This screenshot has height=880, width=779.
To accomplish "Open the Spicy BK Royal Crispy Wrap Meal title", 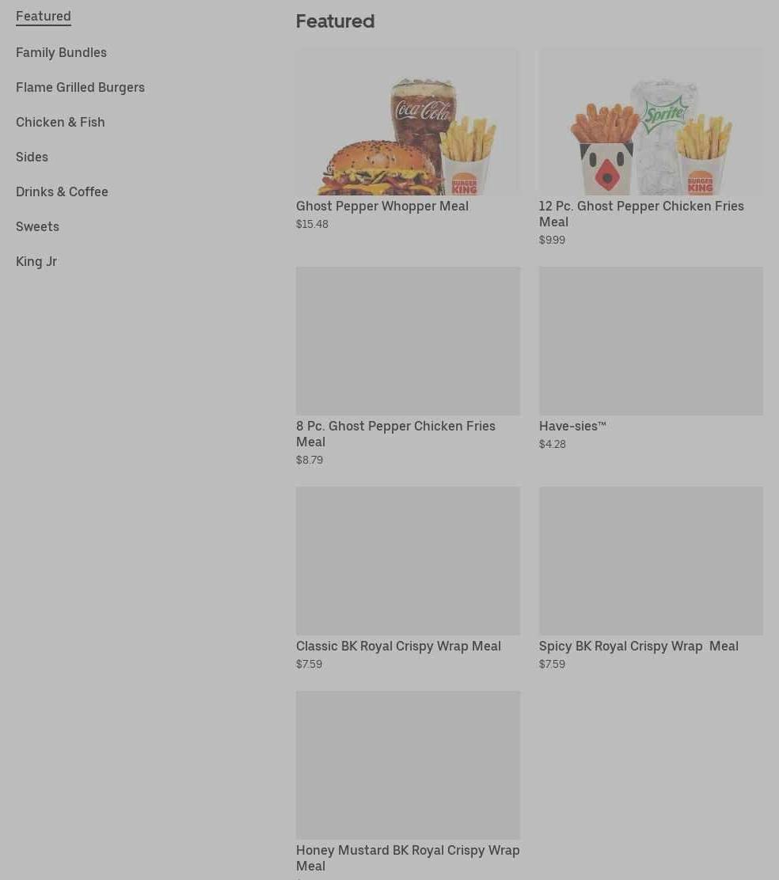I will point(639,646).
